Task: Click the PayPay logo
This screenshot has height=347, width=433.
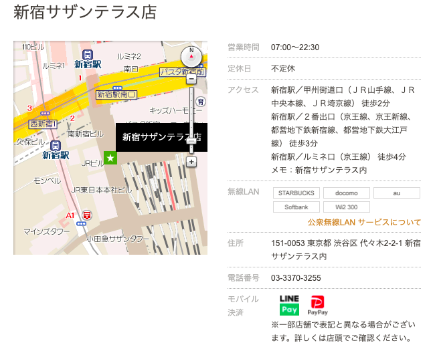Action: tap(317, 305)
